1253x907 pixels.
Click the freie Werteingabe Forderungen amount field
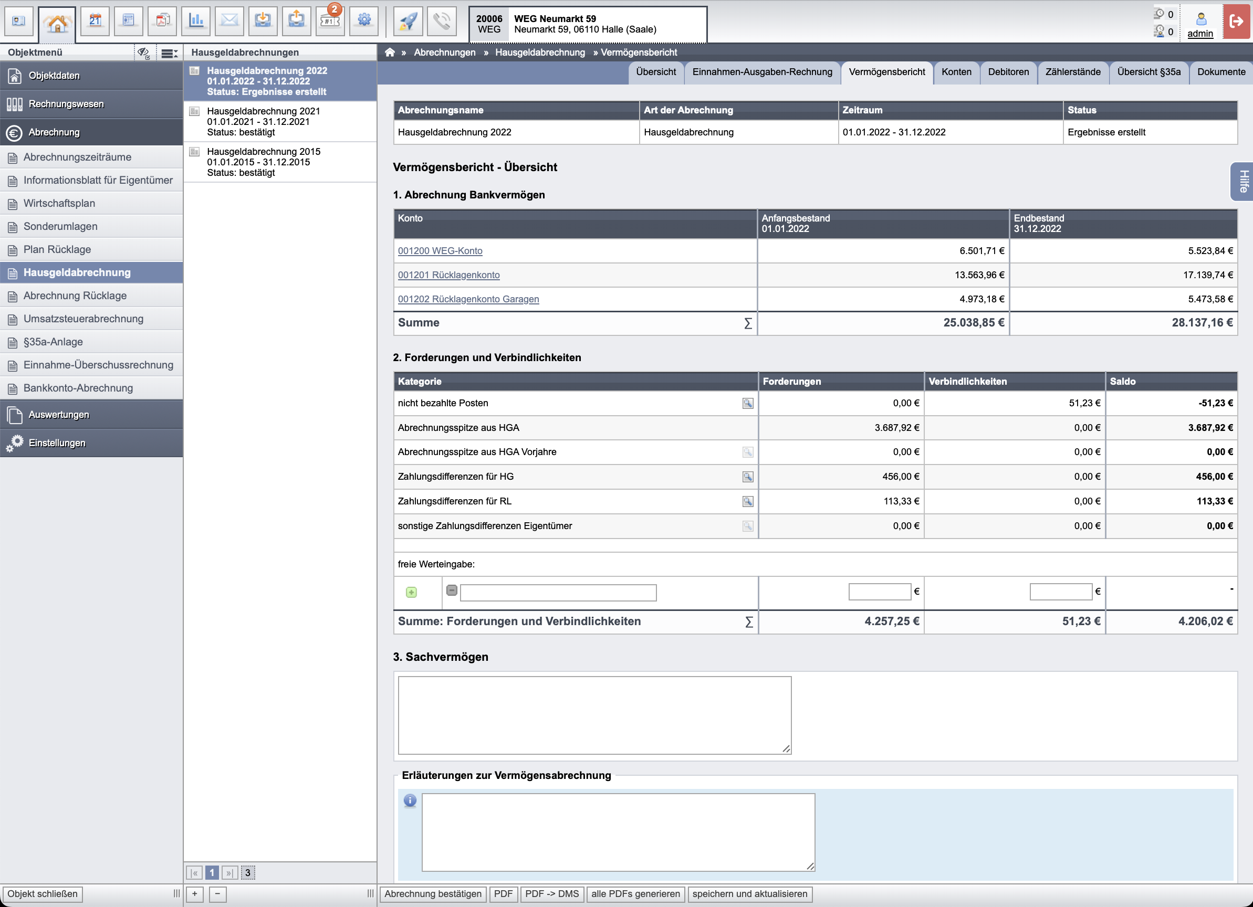tap(880, 592)
